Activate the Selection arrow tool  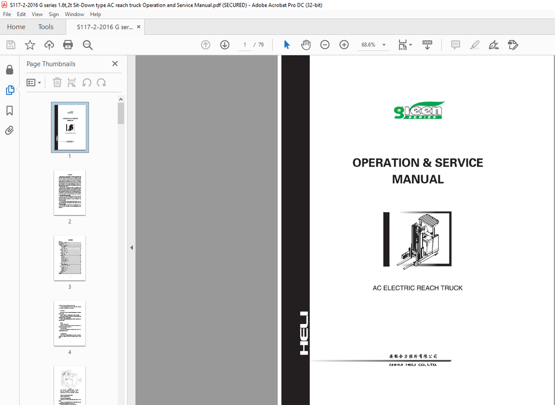click(287, 45)
